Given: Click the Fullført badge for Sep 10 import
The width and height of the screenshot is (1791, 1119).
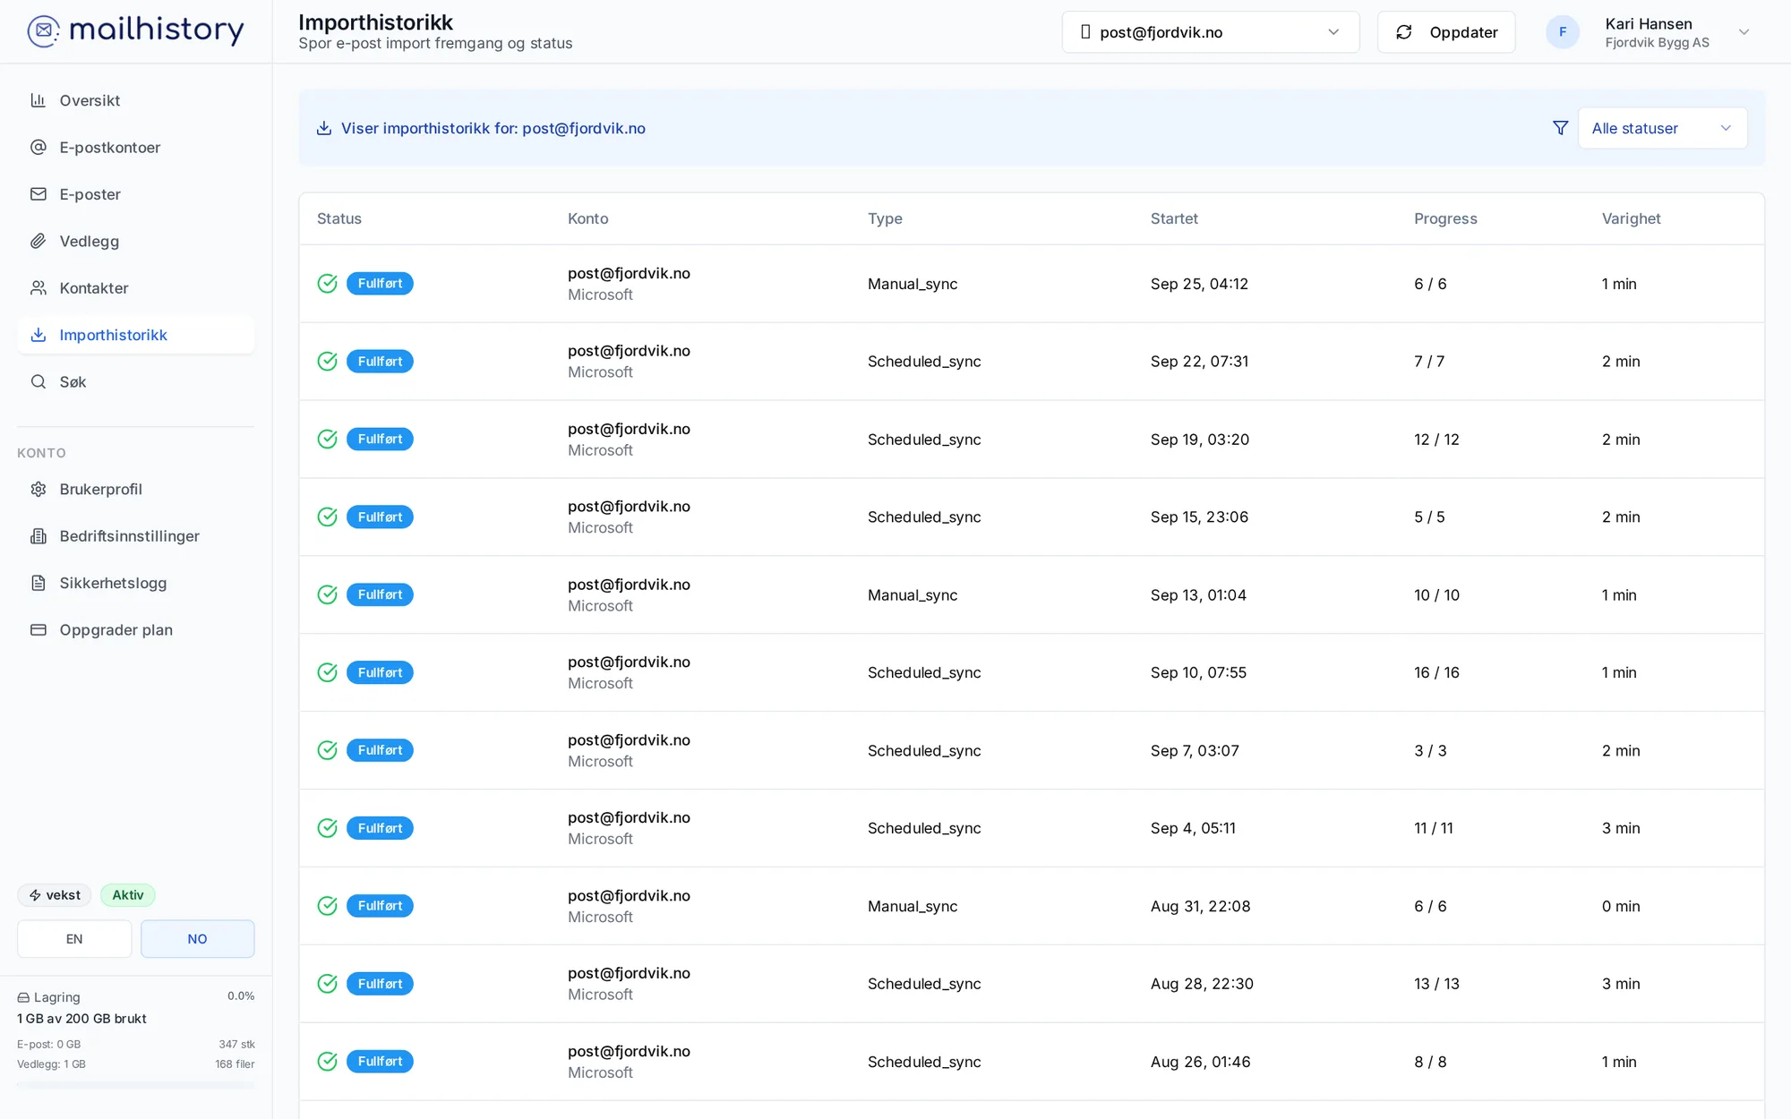Looking at the screenshot, I should [380, 672].
